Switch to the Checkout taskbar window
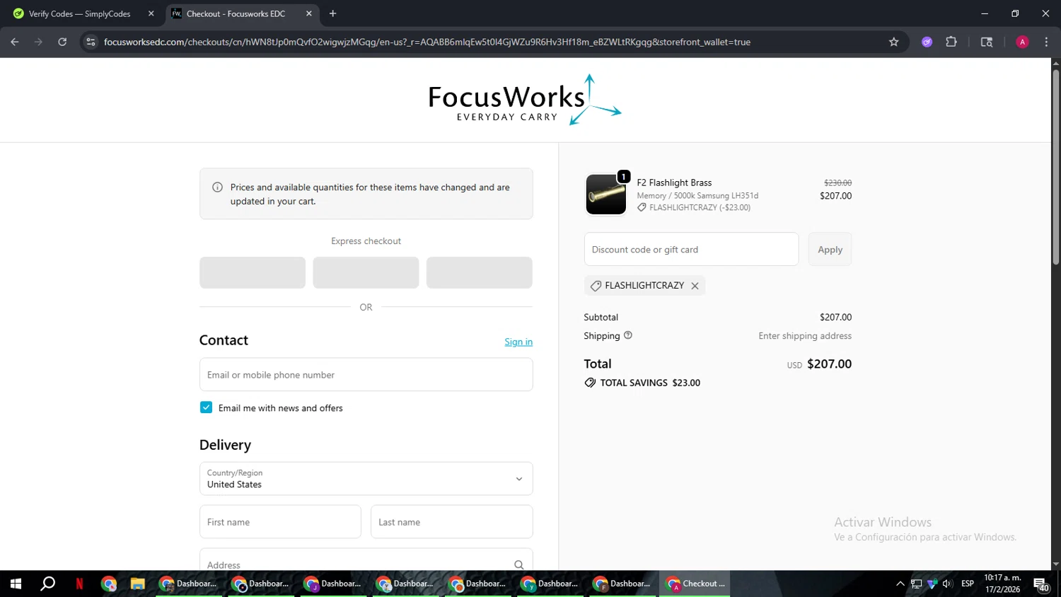Viewport: 1061px width, 597px height. pos(695,584)
